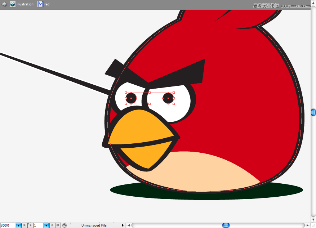Click the top-right selection bounding box handle
The image size is (316, 228).
174,93
